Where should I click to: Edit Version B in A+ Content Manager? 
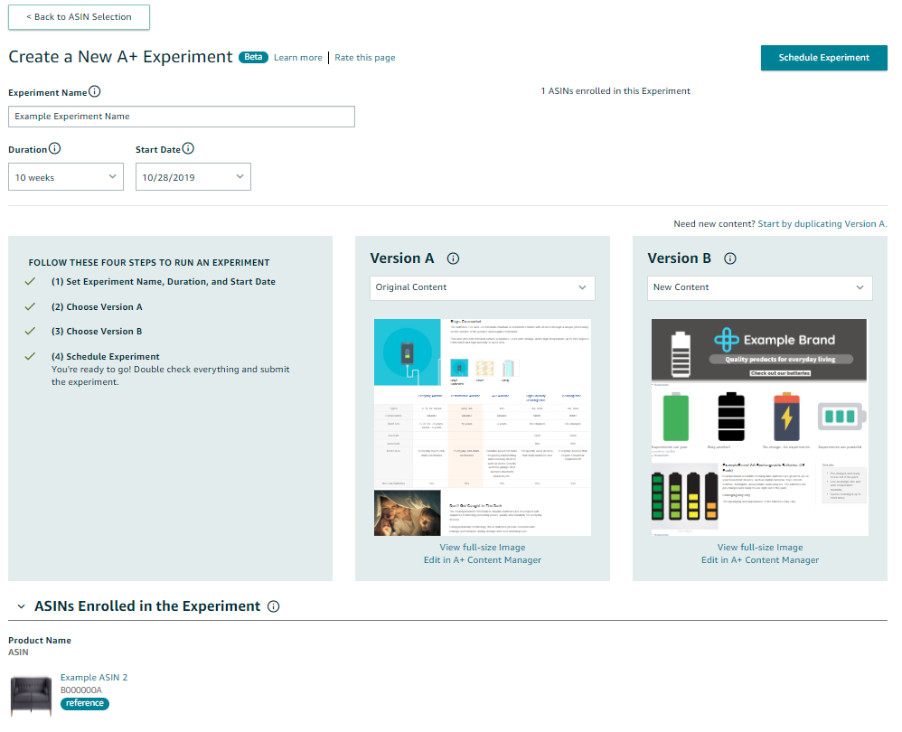coord(760,560)
